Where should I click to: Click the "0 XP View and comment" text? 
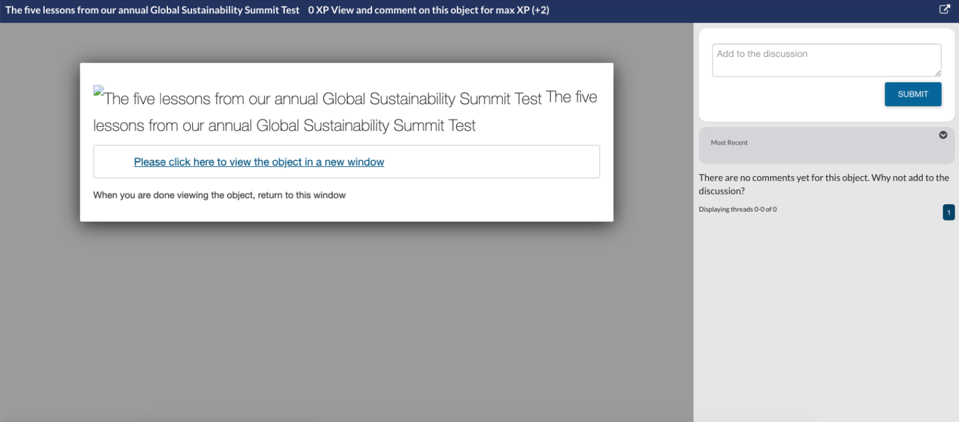pyautogui.click(x=428, y=10)
